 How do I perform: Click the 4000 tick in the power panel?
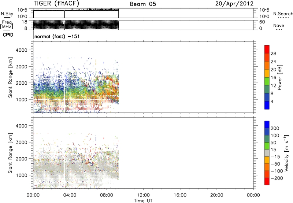[x=21, y=50]
